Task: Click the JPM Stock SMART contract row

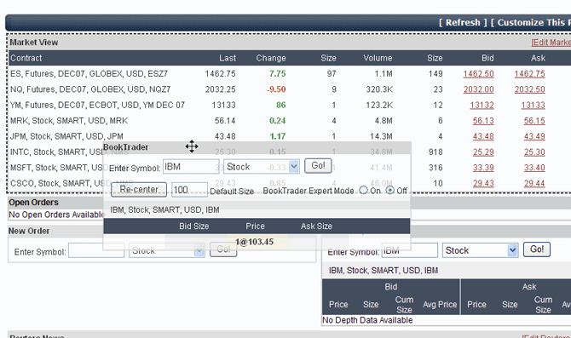Action: coord(290,136)
